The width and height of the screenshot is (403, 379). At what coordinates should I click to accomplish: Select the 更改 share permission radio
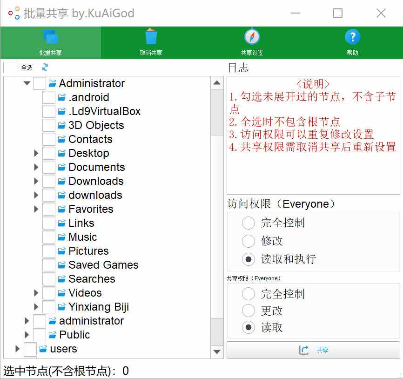coord(249,311)
